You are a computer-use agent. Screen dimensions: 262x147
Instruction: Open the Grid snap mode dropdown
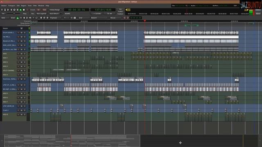coord(84,18)
